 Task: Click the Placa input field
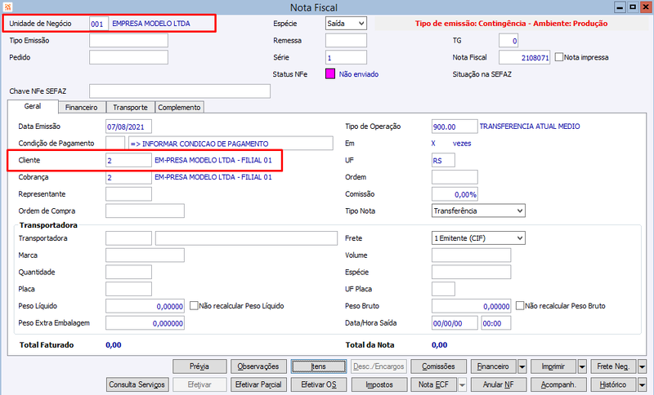128,289
